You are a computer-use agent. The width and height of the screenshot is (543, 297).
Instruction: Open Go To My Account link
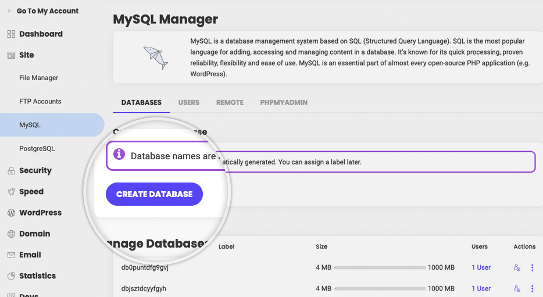pyautogui.click(x=48, y=11)
